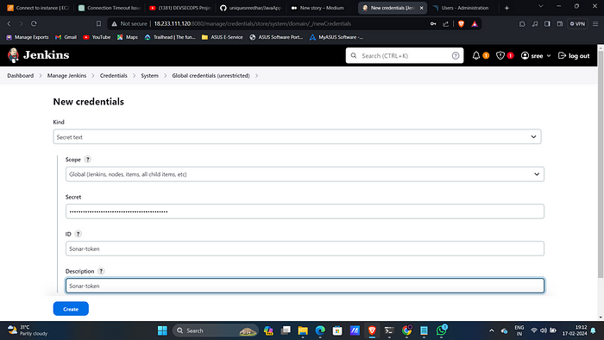Screen dimensions: 604x340
Task: Switch to Connection Timeout Issue tab
Action: coord(109,8)
